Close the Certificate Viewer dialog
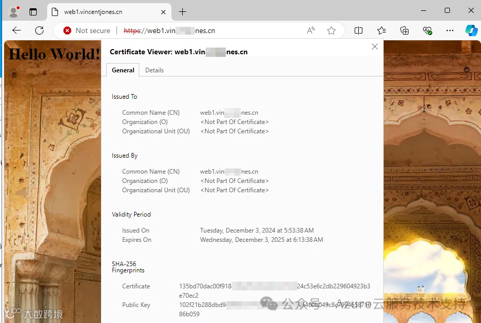The height and width of the screenshot is (323, 481). point(374,47)
